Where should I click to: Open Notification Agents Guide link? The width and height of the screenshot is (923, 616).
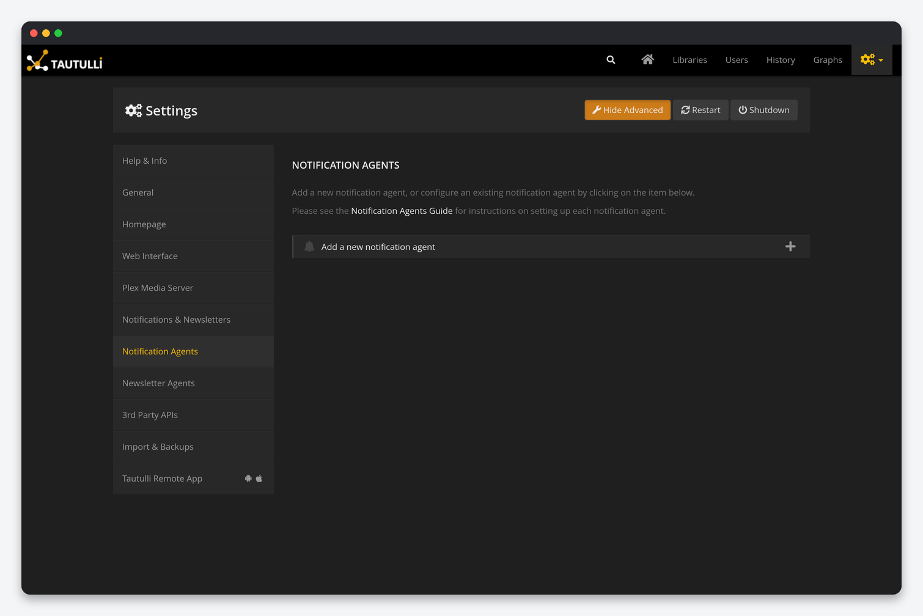pyautogui.click(x=402, y=211)
